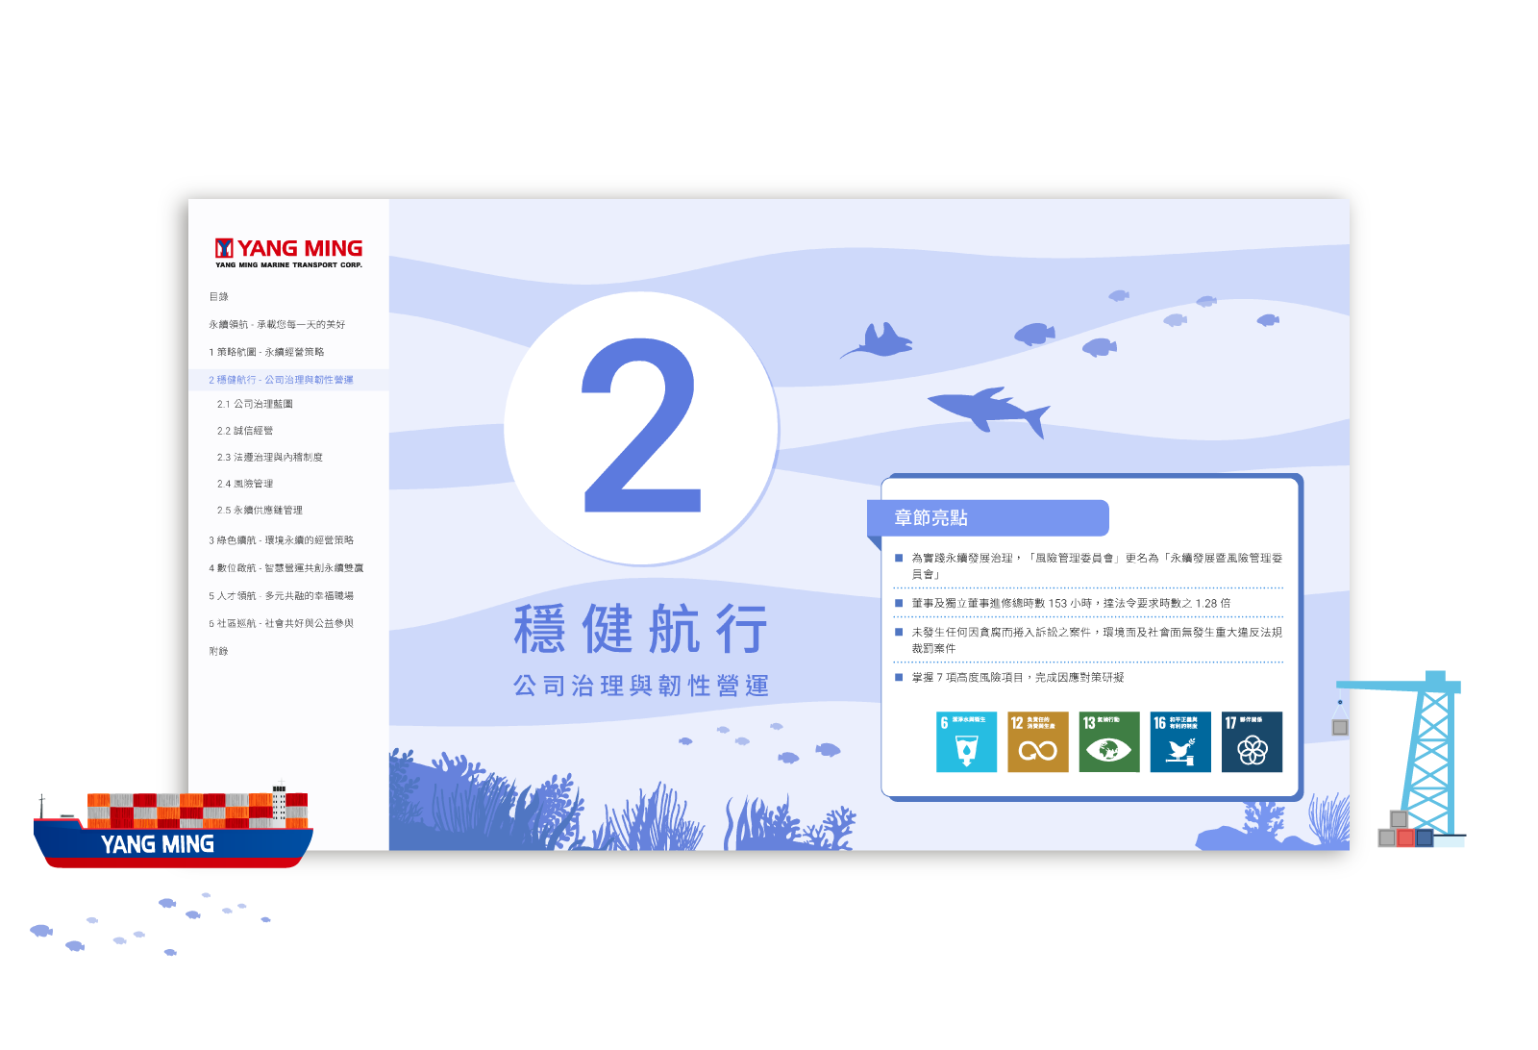Click the 穩健航行 chapter title
Viewport: 1538px width, 1050px height.
(641, 628)
